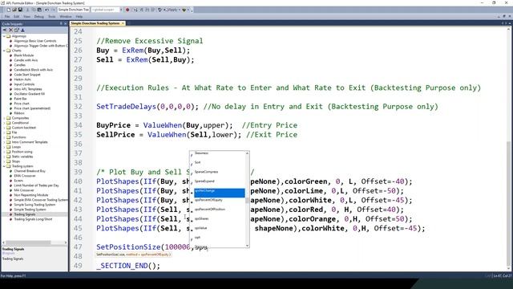The image size is (513, 289).
Task: Collapse the Charts folder
Action: click(x=4, y=51)
